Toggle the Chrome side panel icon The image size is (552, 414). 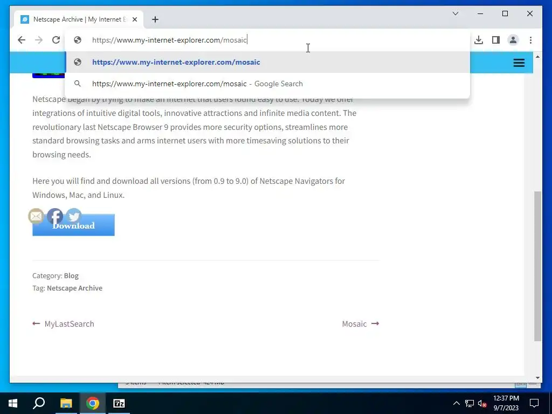496,40
